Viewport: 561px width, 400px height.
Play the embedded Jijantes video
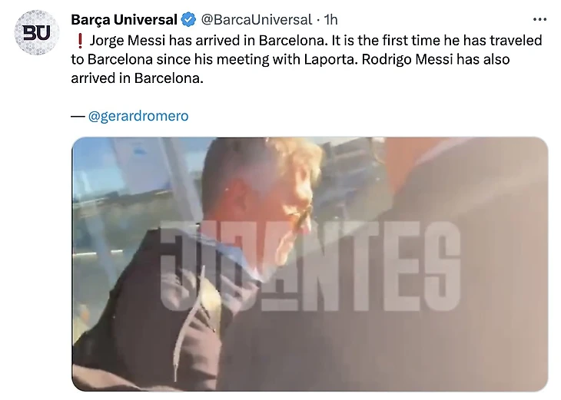pos(310,264)
